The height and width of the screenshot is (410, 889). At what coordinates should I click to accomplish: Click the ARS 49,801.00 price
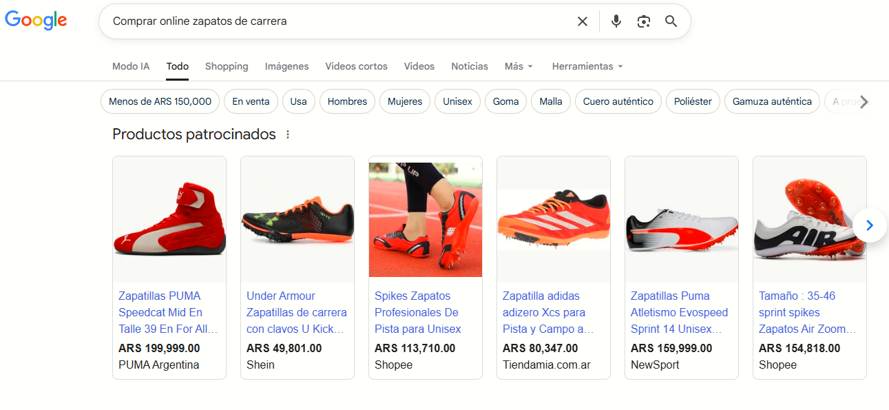coord(284,348)
